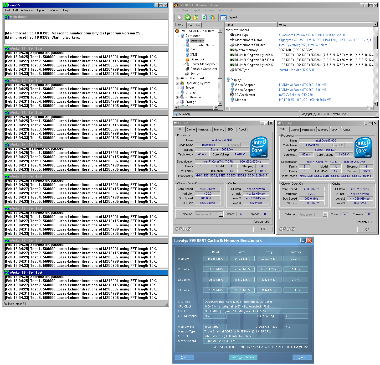Viewport: 380px width, 365px height.
Task: Click EVEREST tree horizontal scrollbar right arrow
Action: pyautogui.click(x=216, y=108)
